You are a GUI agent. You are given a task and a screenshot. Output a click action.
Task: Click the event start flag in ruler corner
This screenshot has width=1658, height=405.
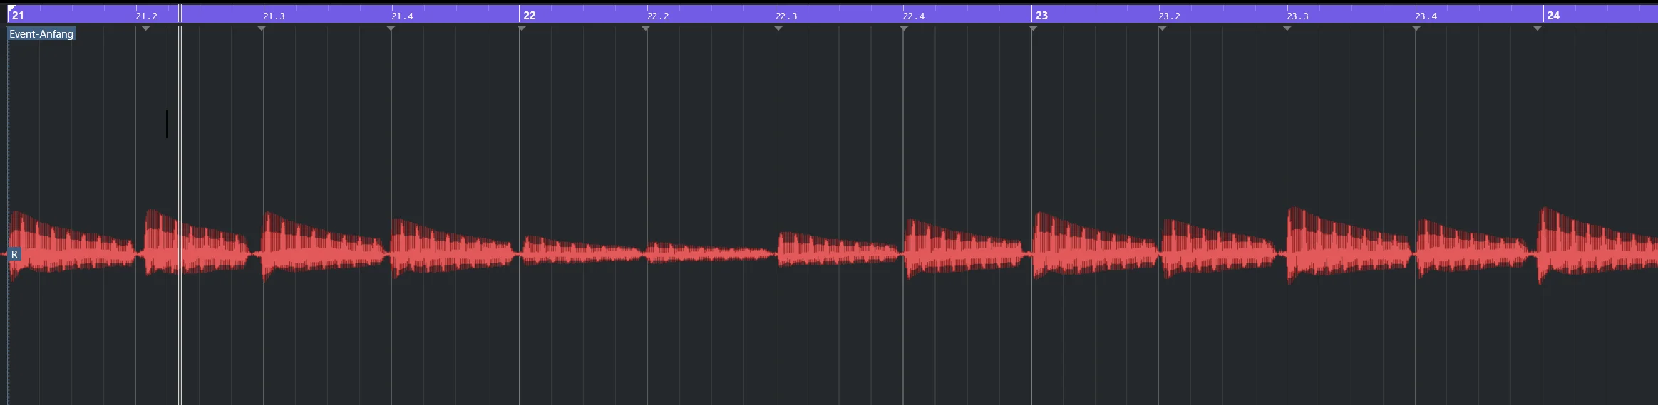(x=10, y=8)
